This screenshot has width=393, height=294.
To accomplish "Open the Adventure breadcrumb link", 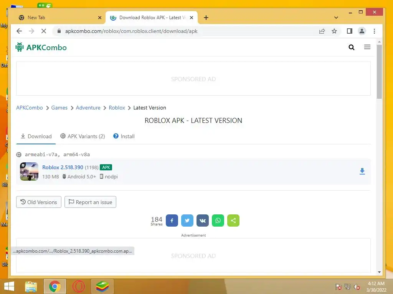I will [x=88, y=108].
